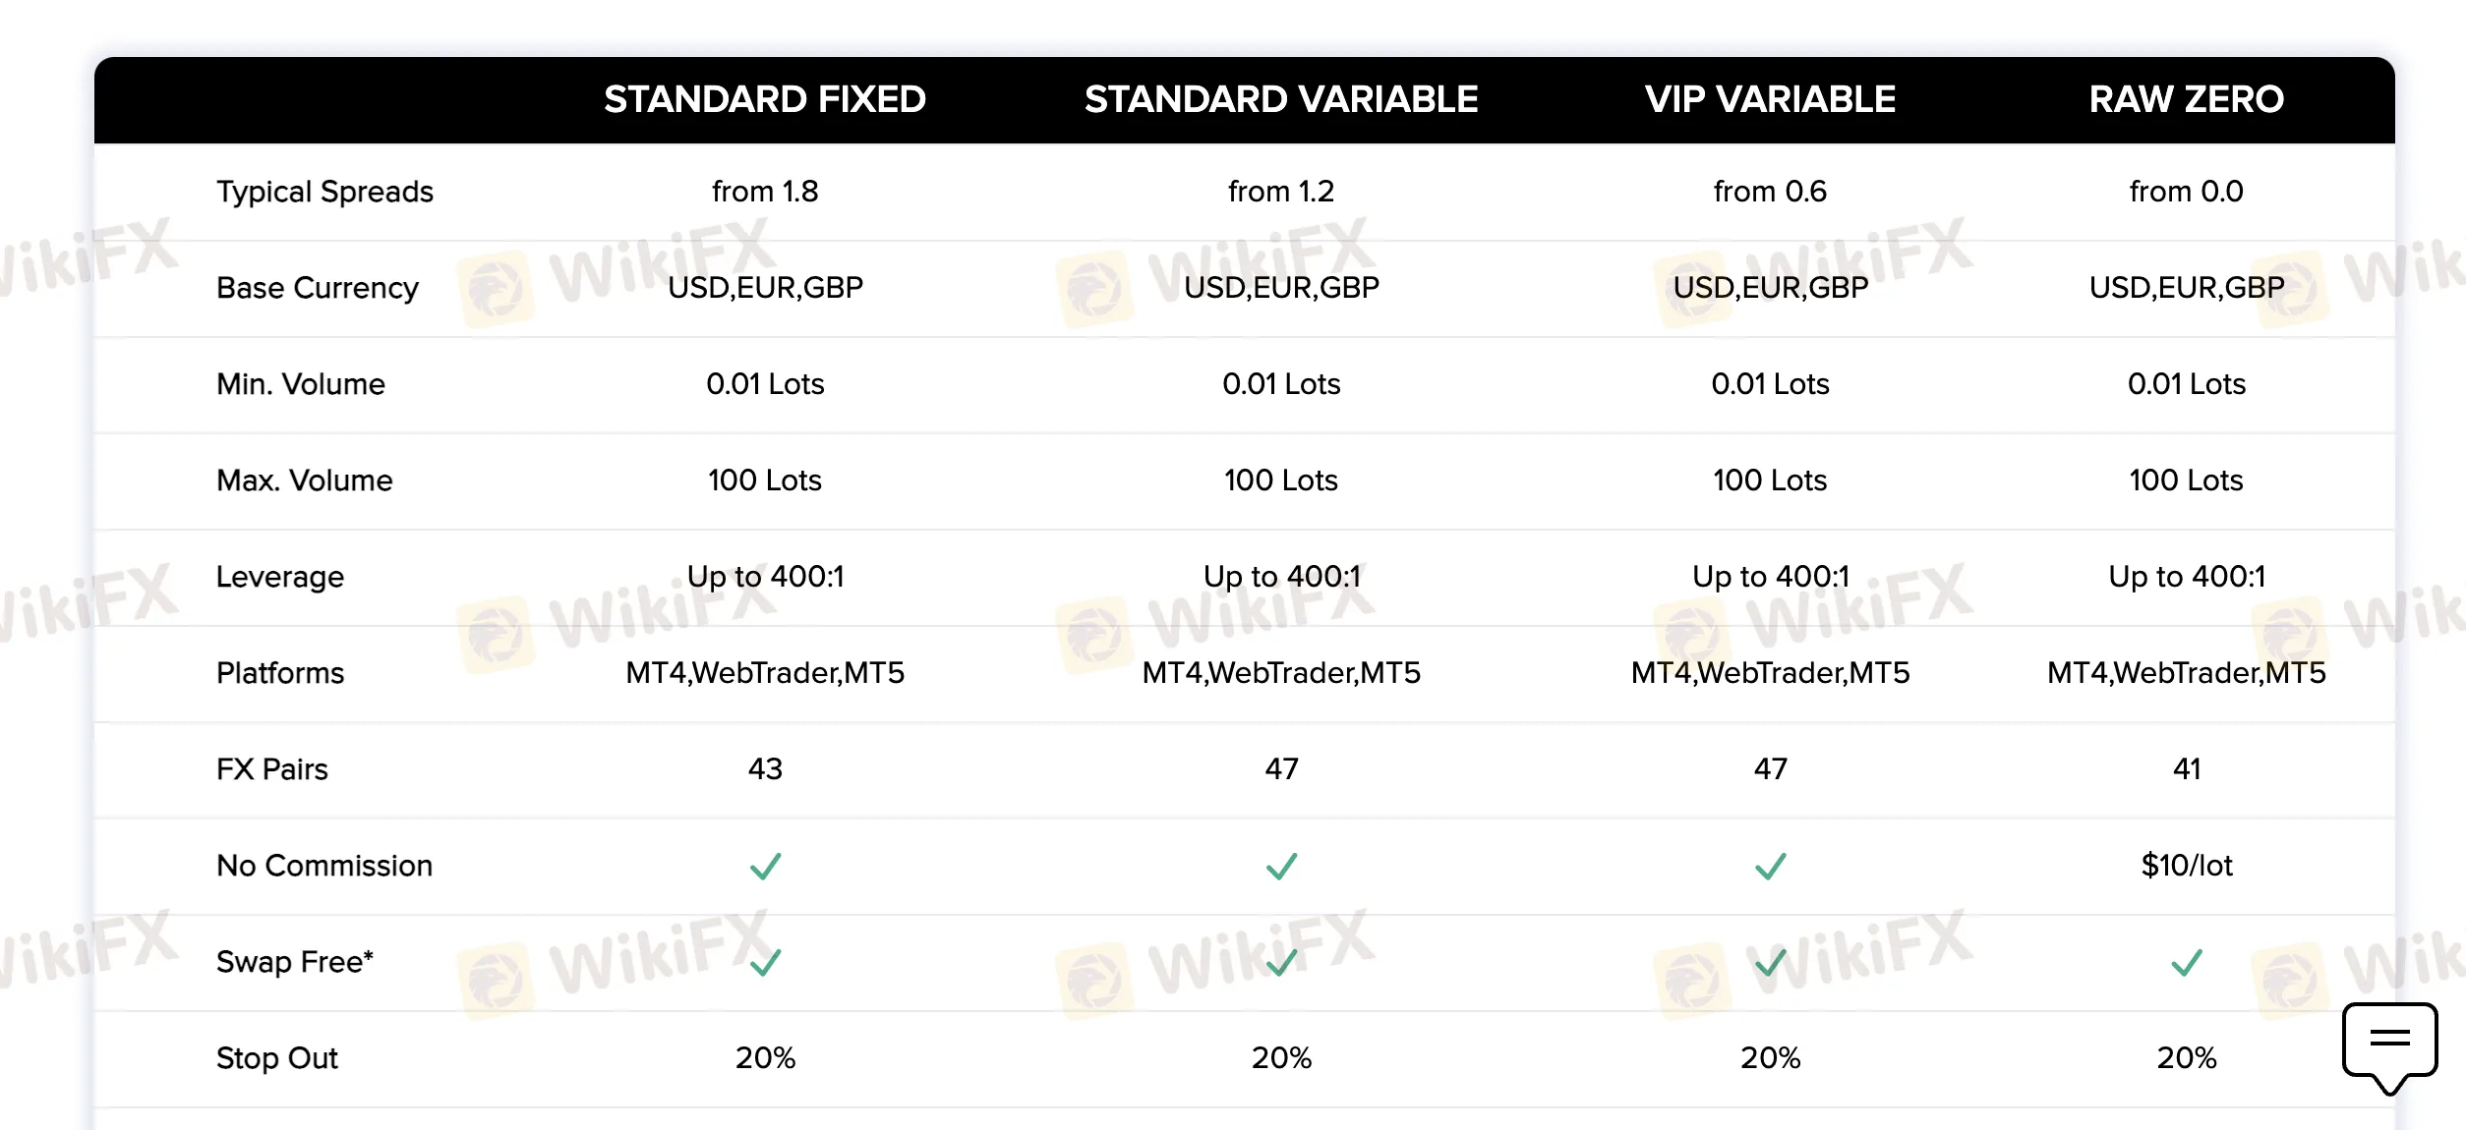Screen dimensions: 2466x1130
Task: Click Standard Fixed Swap Free checkmark
Action: coord(765,962)
